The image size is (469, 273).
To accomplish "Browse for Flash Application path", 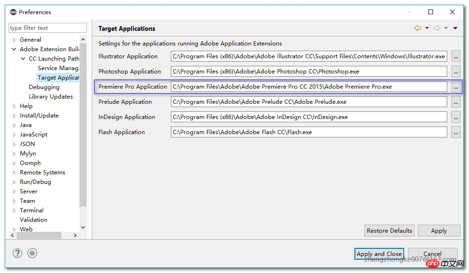I will click(x=456, y=132).
